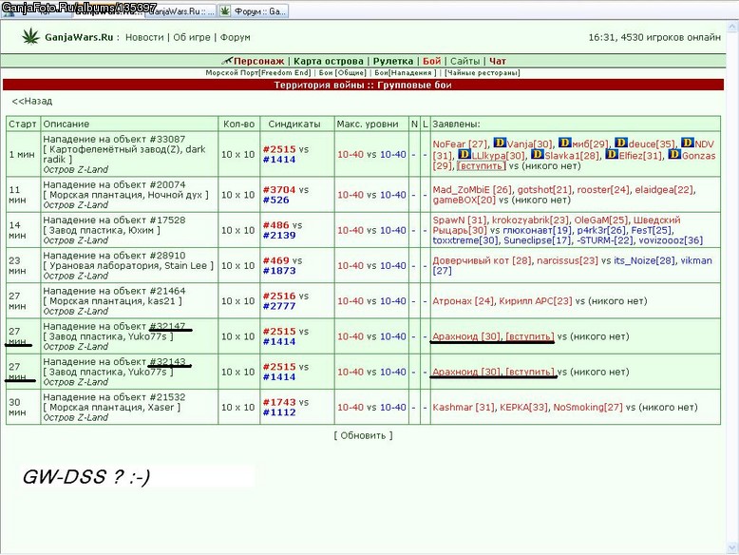
Task: Open syndicate #1743 link
Action: coord(279,402)
